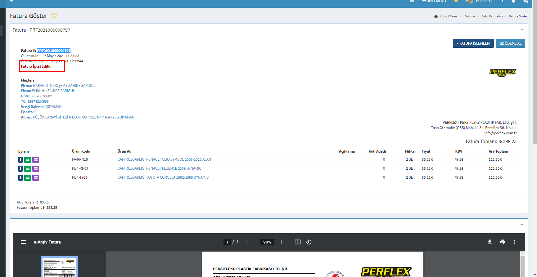Click the blue info icon for PA4-RN16
The width and height of the screenshot is (537, 277).
coord(20,160)
